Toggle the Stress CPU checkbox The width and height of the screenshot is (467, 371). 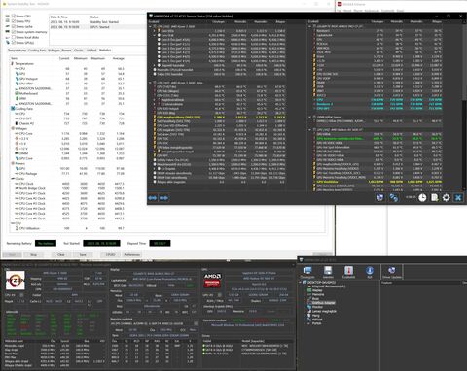[x=14, y=16]
